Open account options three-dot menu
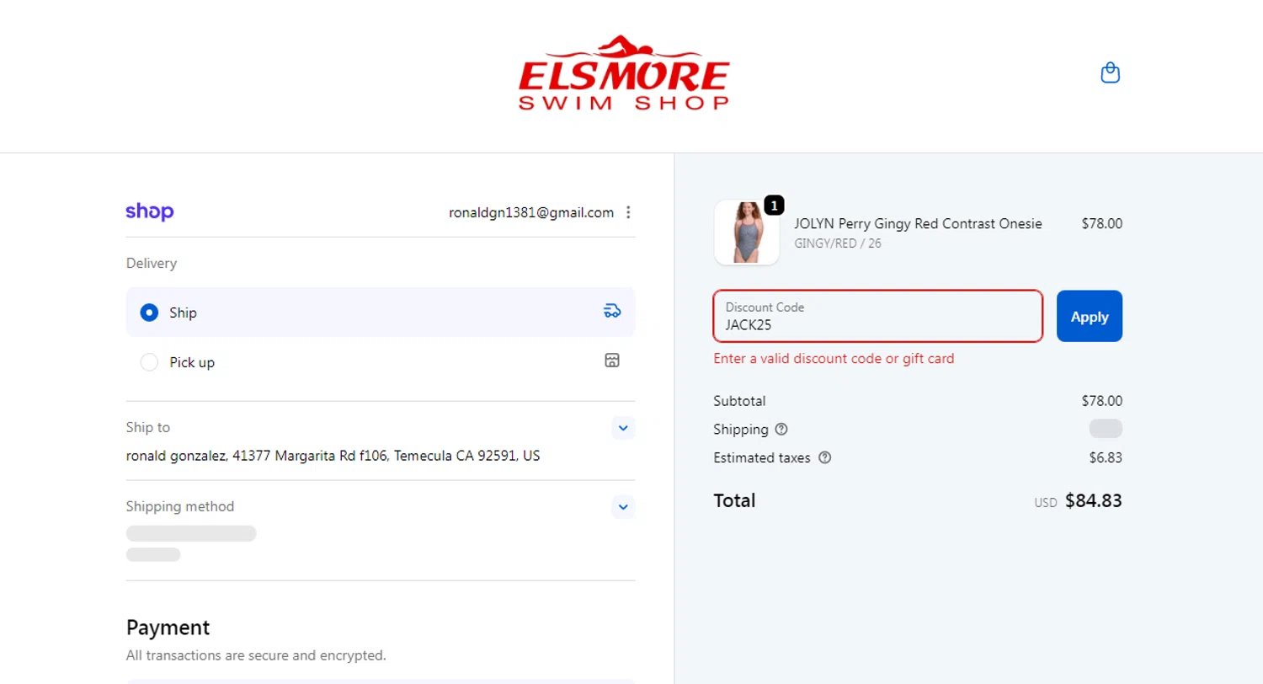 (x=628, y=212)
